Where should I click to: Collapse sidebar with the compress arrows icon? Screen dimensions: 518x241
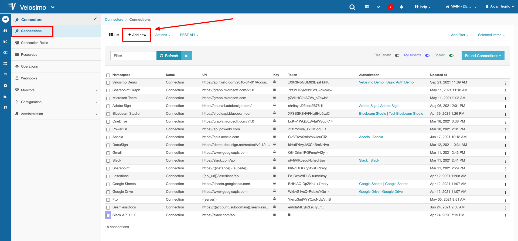95,19
